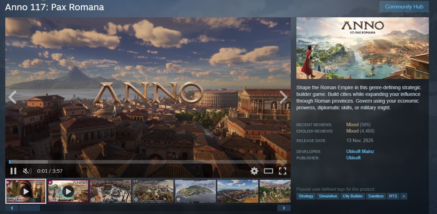The width and height of the screenshot is (437, 214).
Task: Play the Official Accolades Trailer thumbnail
Action: click(68, 191)
